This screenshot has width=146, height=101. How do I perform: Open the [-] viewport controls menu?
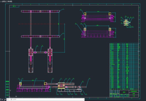coord(1,1)
